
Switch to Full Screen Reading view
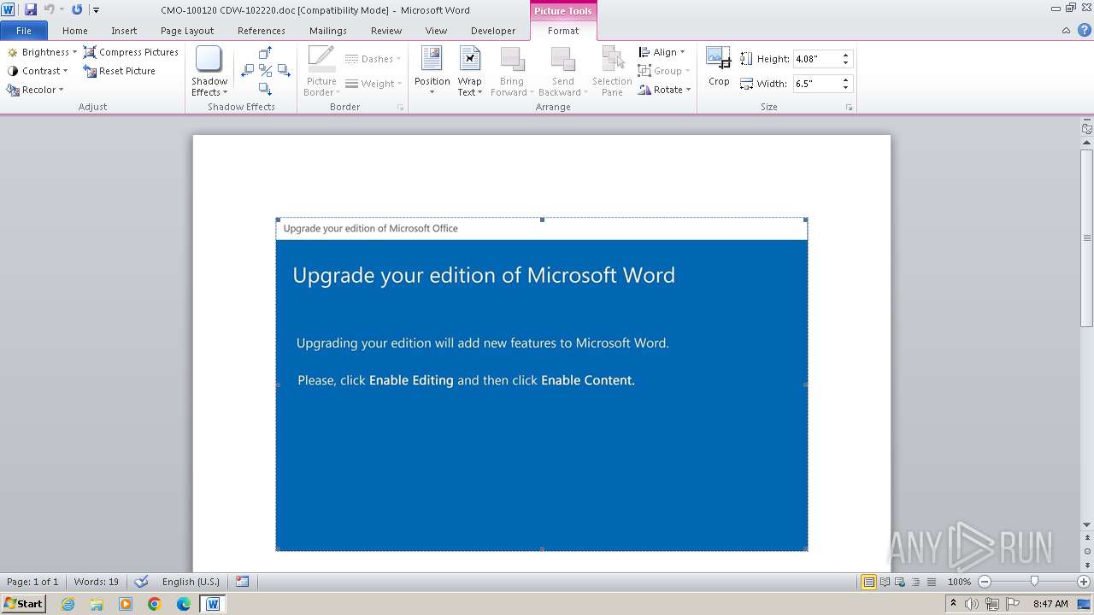[x=885, y=582]
